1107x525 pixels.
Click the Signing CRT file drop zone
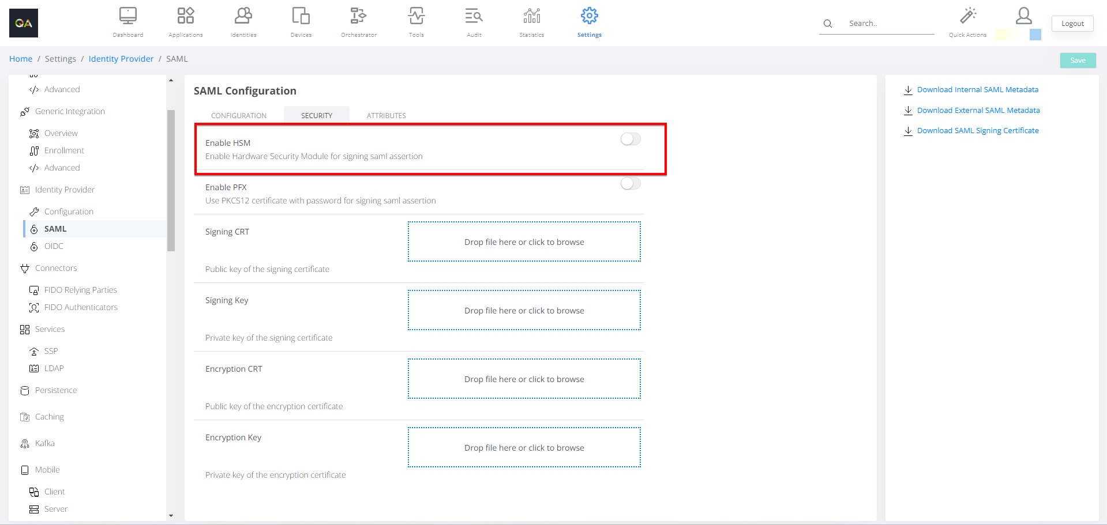pos(524,242)
